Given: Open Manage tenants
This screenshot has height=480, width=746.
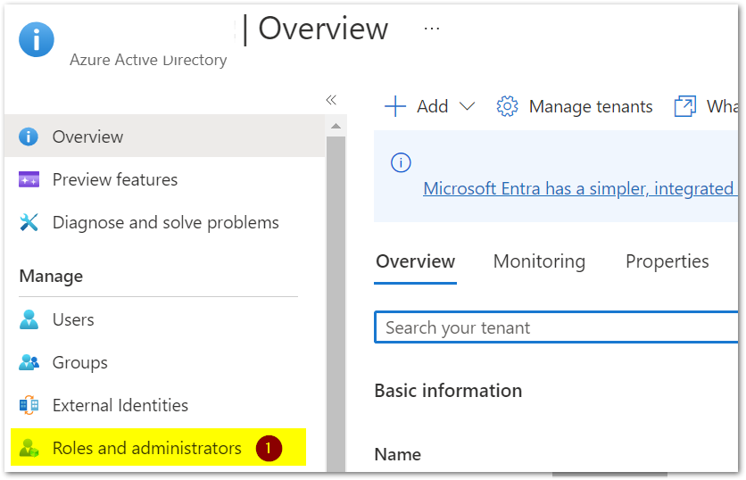Looking at the screenshot, I should (591, 106).
